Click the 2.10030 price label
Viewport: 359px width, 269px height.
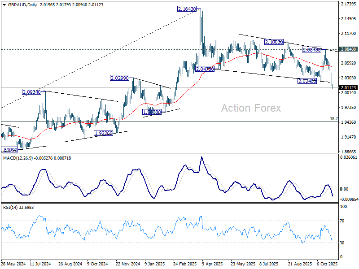274,42
